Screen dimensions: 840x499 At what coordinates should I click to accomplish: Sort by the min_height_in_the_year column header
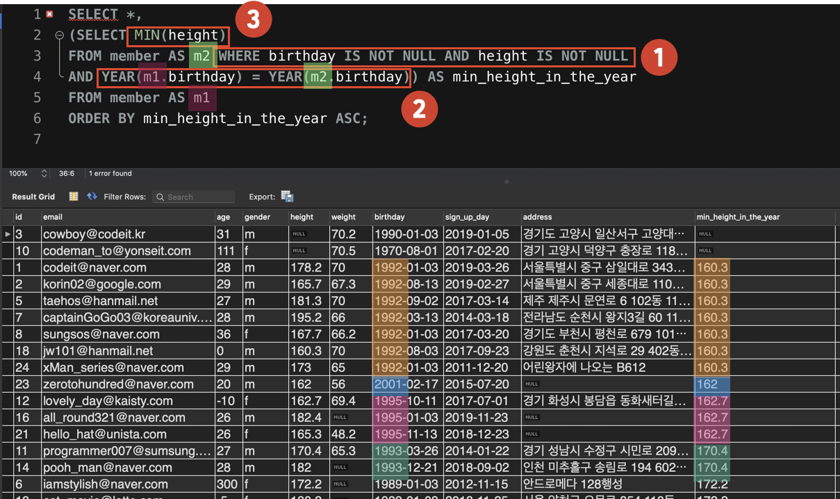click(764, 217)
